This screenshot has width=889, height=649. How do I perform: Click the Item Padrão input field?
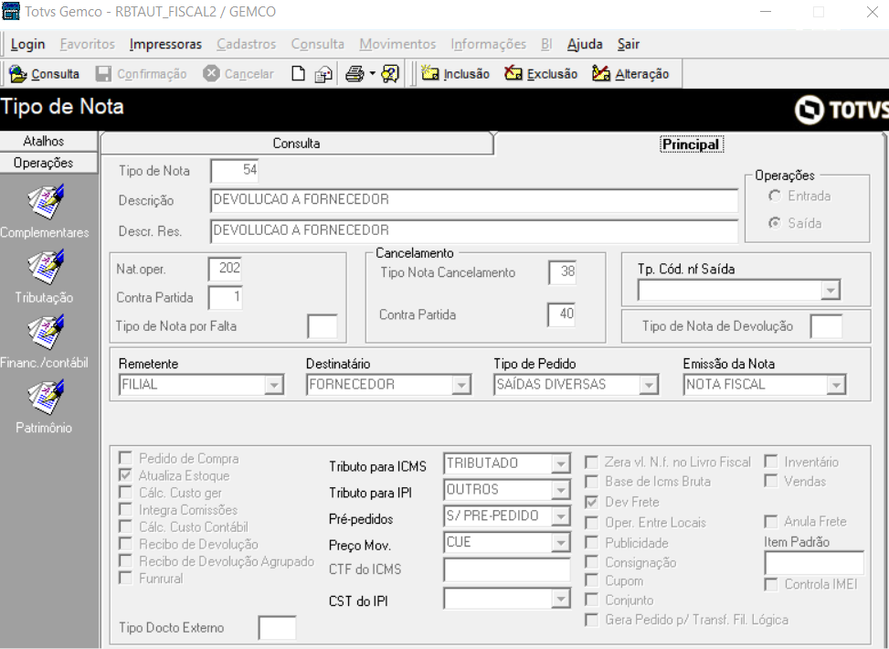814,563
